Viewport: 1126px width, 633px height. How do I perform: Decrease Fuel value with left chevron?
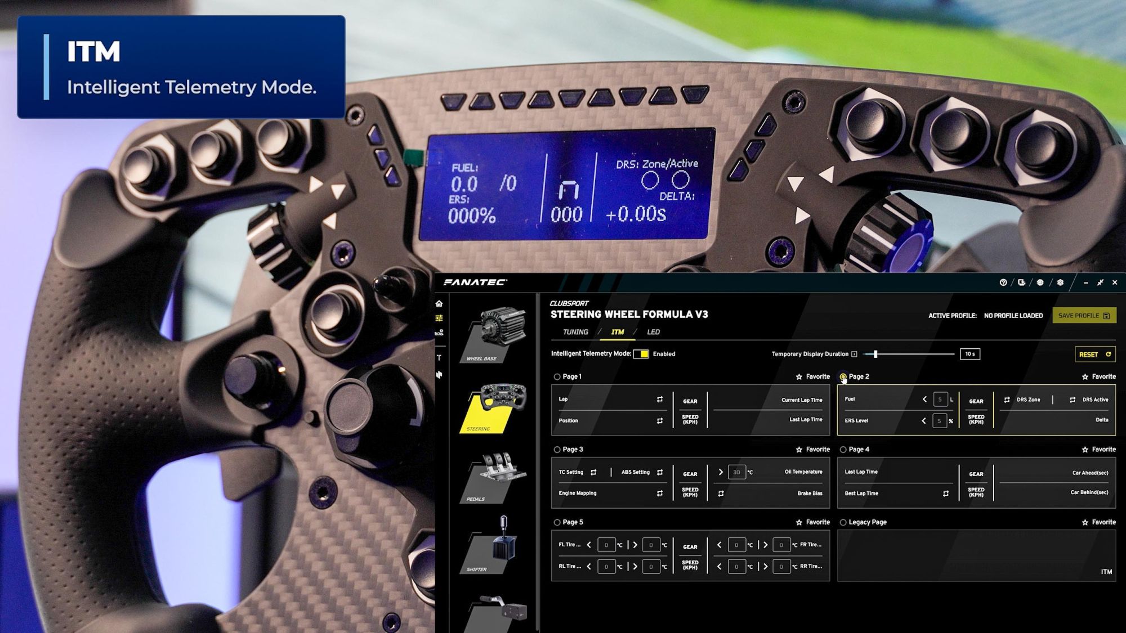(x=924, y=399)
